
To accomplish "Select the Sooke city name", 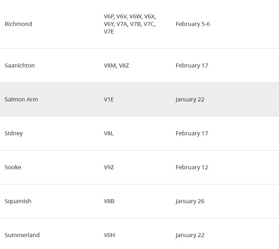I will point(13,167).
